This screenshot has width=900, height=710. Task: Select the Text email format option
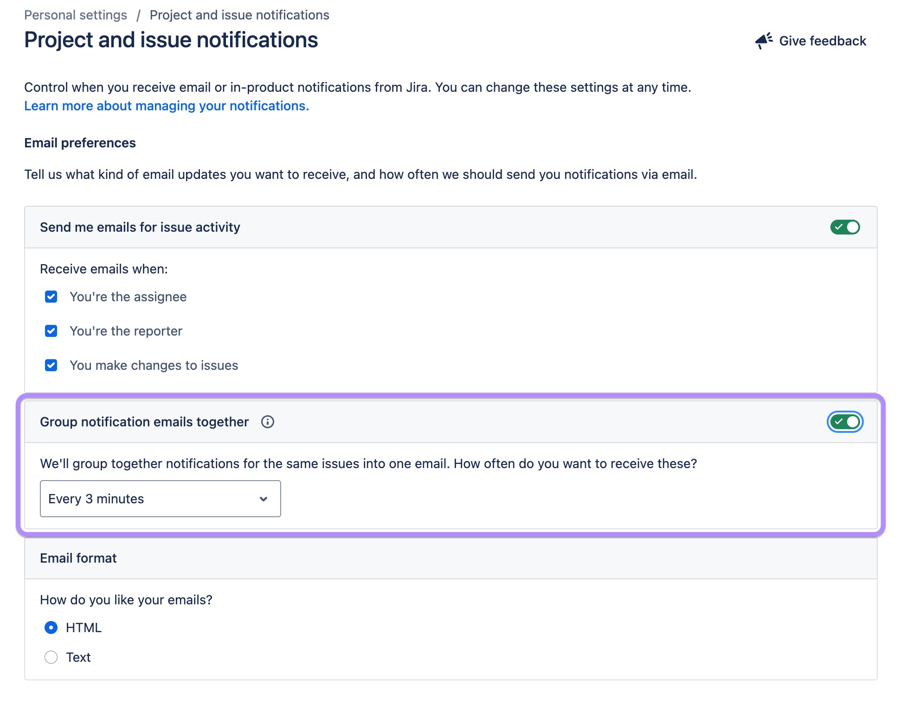51,657
